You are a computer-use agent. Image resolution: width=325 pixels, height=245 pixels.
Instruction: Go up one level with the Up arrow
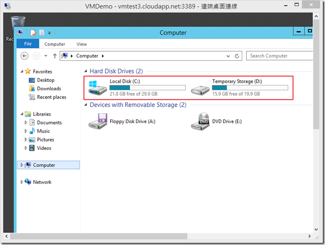55,55
